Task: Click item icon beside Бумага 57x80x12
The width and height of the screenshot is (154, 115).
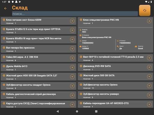Action: 4,29
